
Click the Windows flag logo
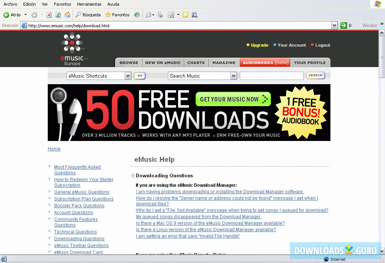pos(378,4)
